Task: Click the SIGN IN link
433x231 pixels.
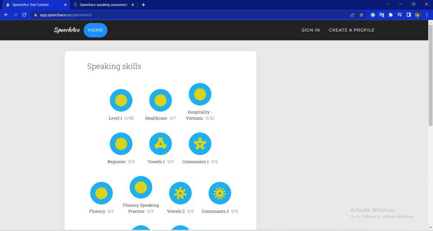Action: tap(310, 30)
